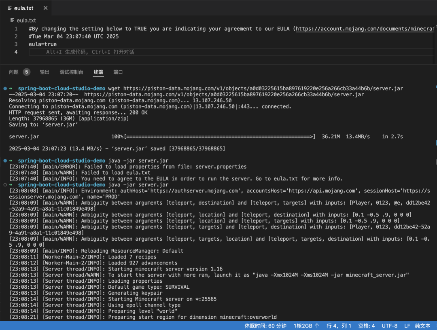The height and width of the screenshot is (330, 437).
Task: Click the blue dot beside the wget command
Action: [x=5, y=88]
